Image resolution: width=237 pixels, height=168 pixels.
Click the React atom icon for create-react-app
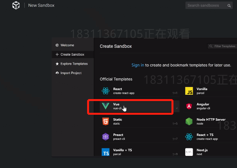(x=106, y=91)
